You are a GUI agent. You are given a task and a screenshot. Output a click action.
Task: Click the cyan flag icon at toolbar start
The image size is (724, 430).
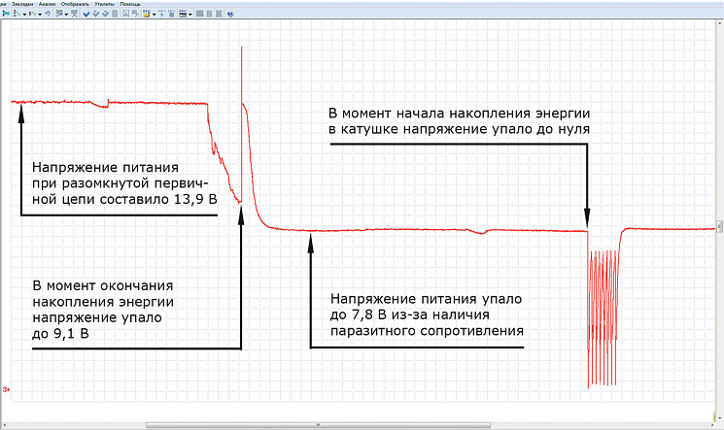click(x=6, y=14)
